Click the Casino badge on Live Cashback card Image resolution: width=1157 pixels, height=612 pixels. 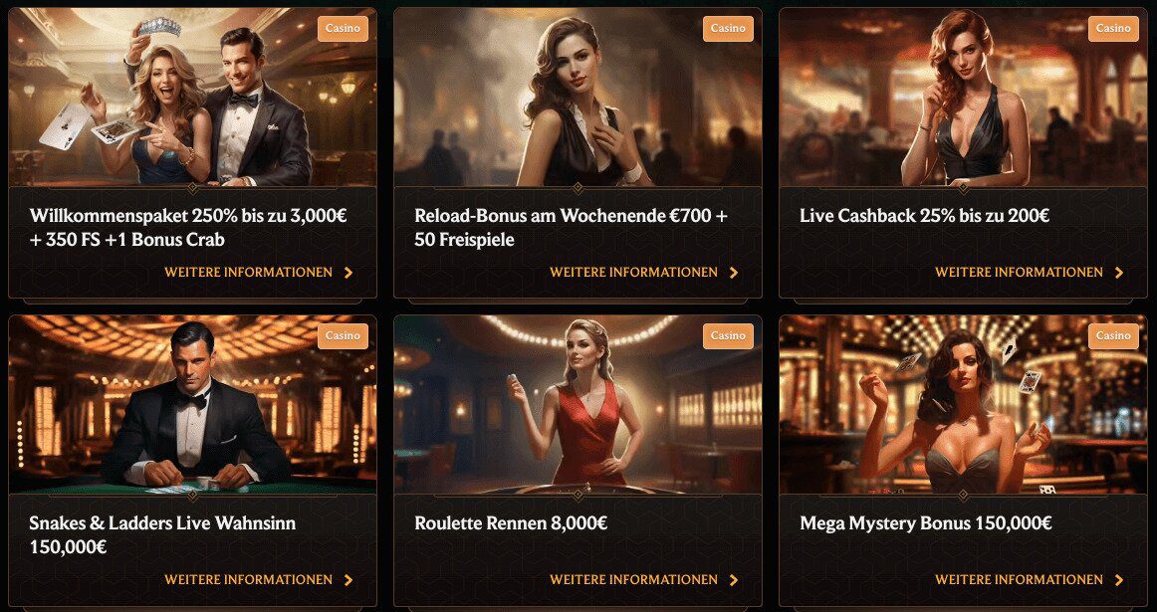pos(1113,28)
